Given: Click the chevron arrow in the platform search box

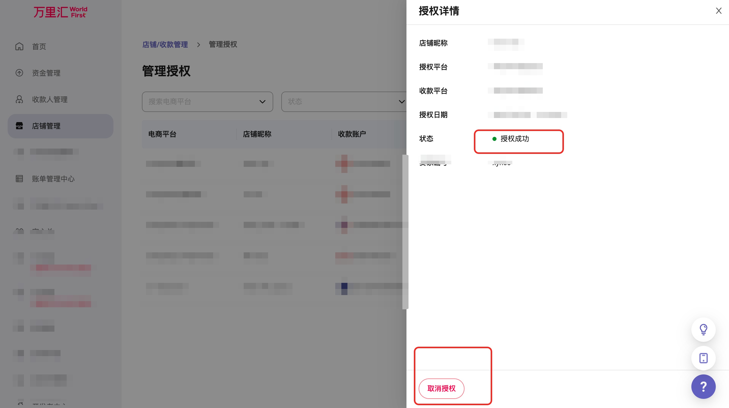Looking at the screenshot, I should pyautogui.click(x=262, y=102).
